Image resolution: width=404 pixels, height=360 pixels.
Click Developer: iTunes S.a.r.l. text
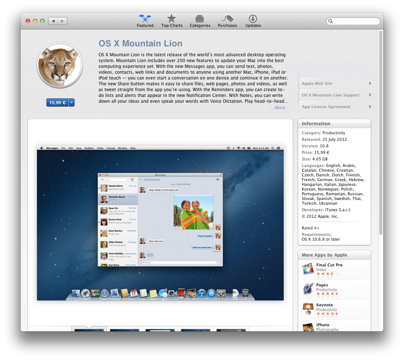point(326,210)
